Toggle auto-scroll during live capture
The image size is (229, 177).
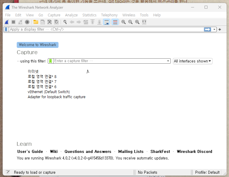[106, 22]
